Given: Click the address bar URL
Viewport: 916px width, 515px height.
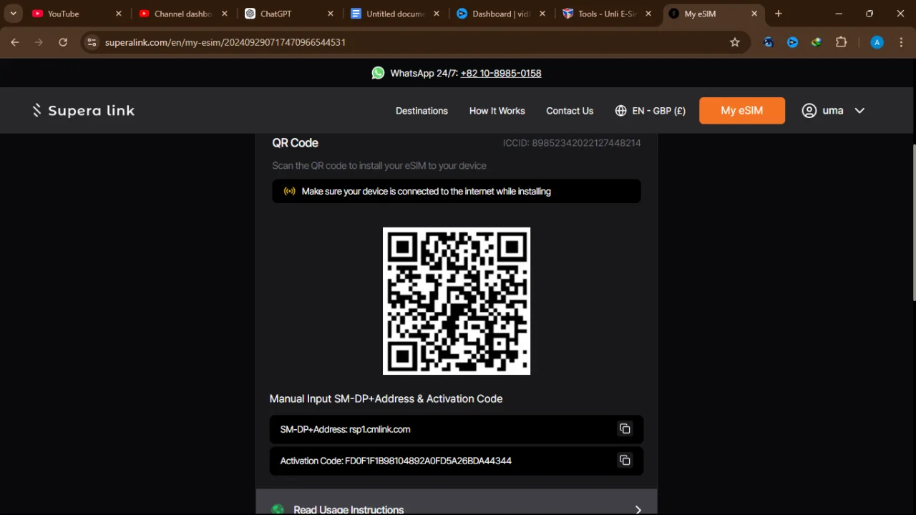Looking at the screenshot, I should pos(225,42).
